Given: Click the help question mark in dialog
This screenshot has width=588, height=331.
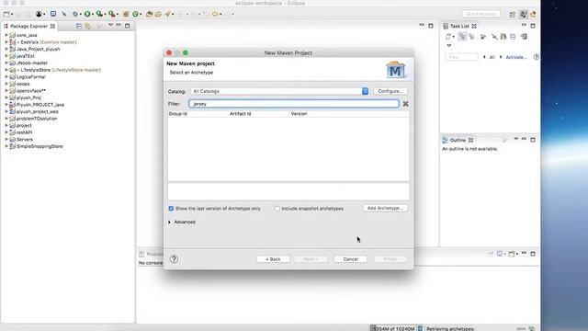Looking at the screenshot, I should (174, 259).
